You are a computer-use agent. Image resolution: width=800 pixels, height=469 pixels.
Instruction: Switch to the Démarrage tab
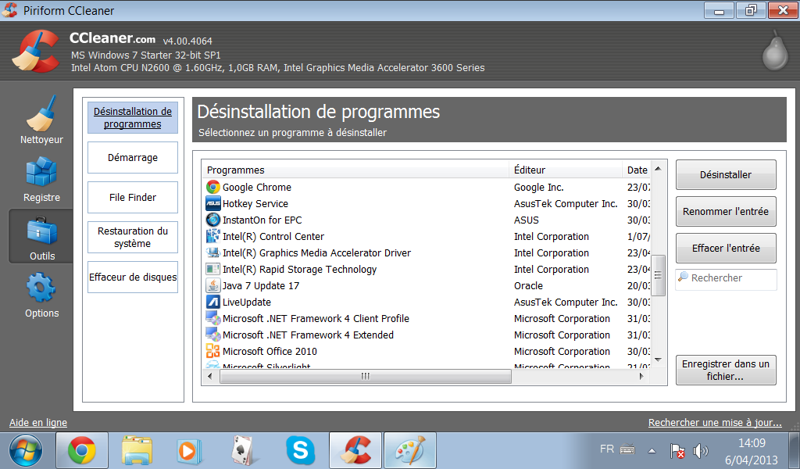pos(133,157)
